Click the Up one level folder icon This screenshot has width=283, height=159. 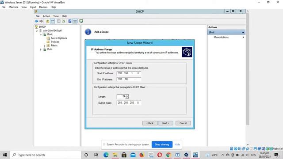pyautogui.click(x=47, y=21)
